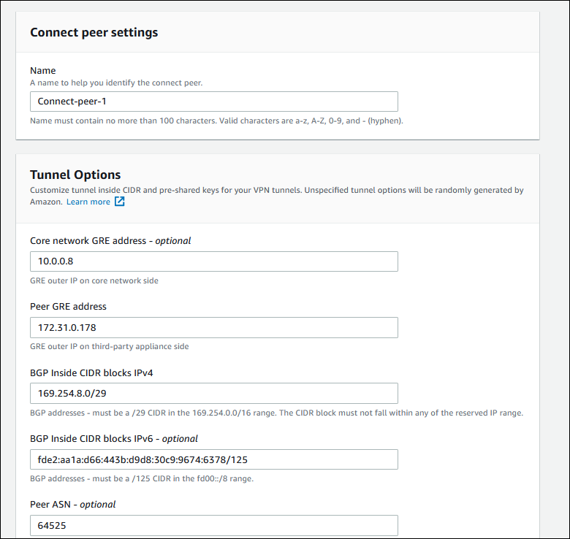Open the external link icon beside Learn more

pyautogui.click(x=119, y=202)
